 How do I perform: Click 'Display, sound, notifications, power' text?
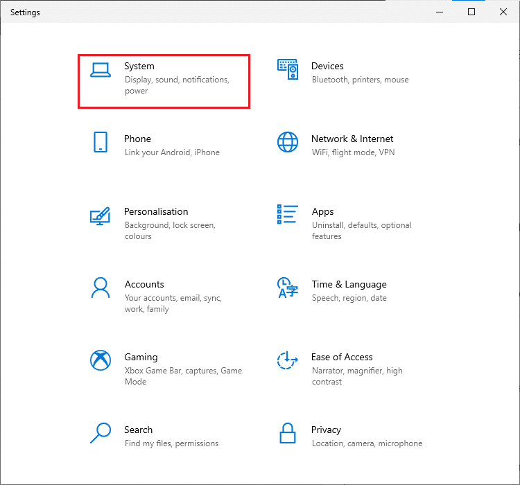[x=177, y=85]
